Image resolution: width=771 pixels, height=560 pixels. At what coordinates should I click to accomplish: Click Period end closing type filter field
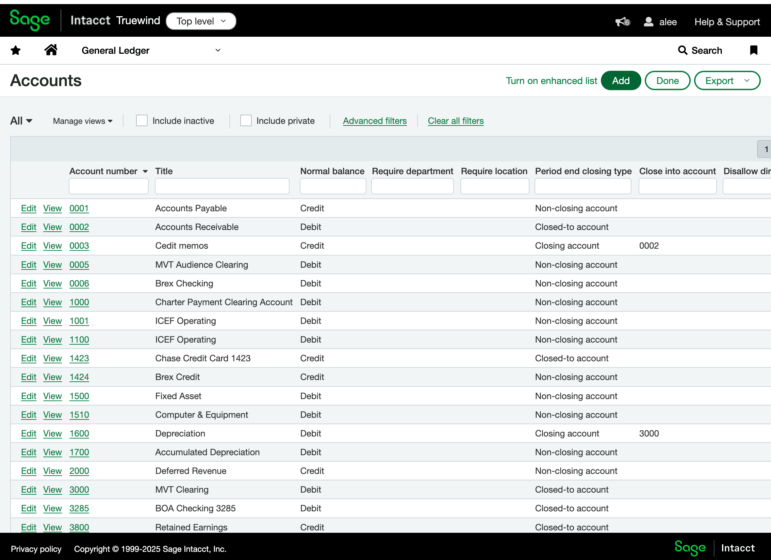point(583,186)
